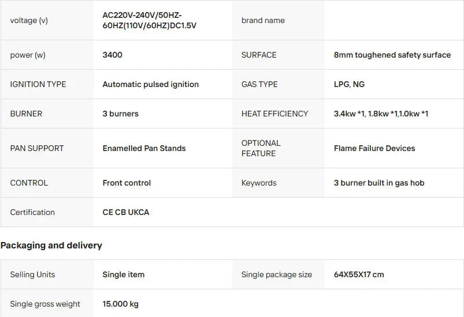Click the Enamelled Pan Stands value
Image resolution: width=464 pixels, height=317 pixels.
pos(144,148)
